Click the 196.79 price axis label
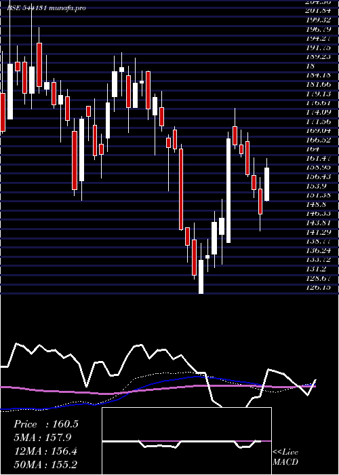The image size is (339, 475). [x=319, y=30]
